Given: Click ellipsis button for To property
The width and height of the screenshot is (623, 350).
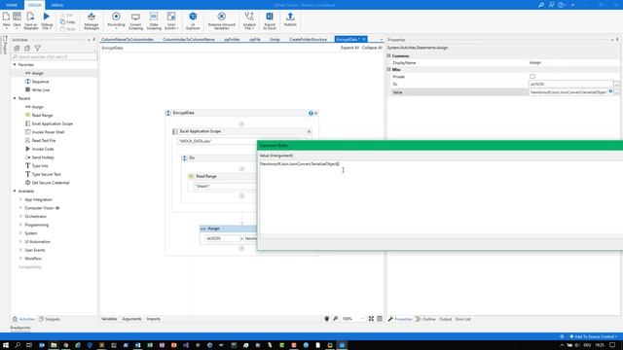Looking at the screenshot, I should pos(616,85).
